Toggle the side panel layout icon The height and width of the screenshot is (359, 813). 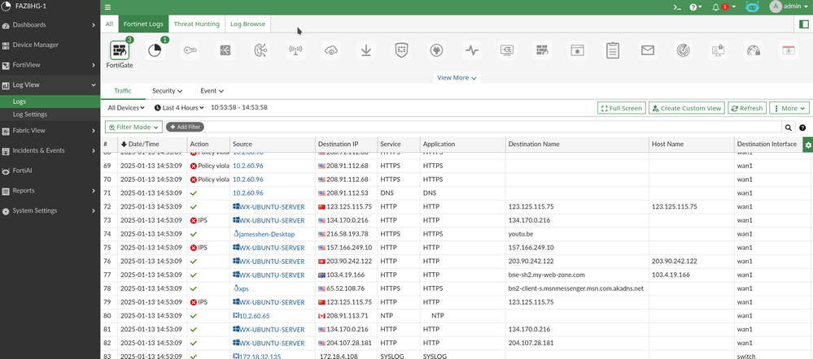(x=803, y=24)
